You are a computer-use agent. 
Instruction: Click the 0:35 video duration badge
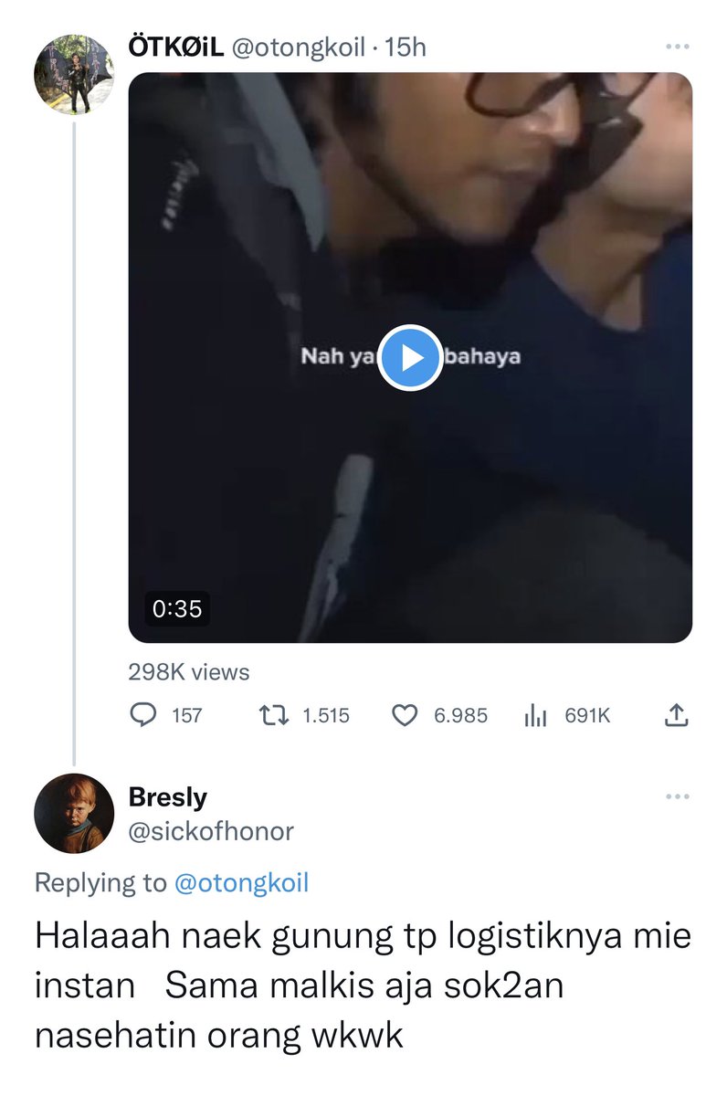coord(176,608)
